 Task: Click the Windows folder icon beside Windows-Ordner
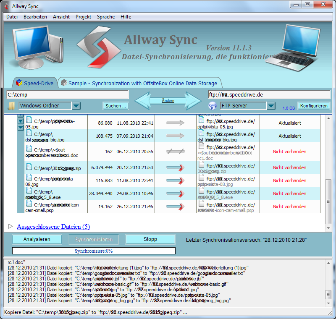[x=12, y=106]
